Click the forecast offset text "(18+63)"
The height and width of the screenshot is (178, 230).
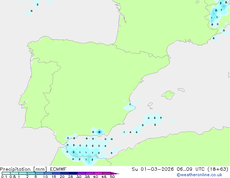click(218, 169)
